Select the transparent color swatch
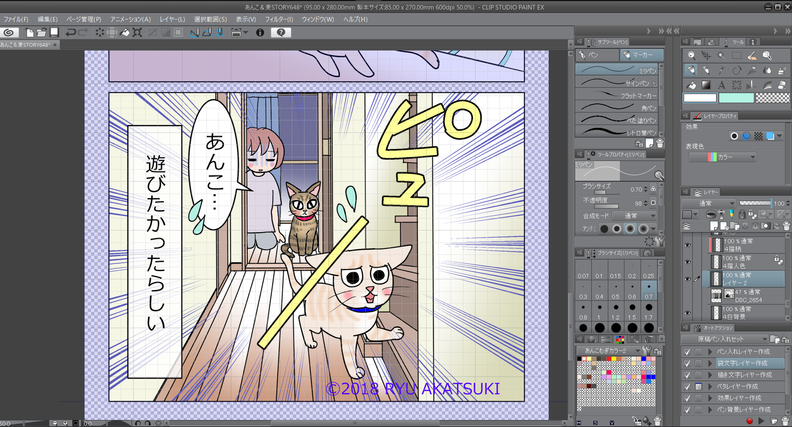 [772, 98]
